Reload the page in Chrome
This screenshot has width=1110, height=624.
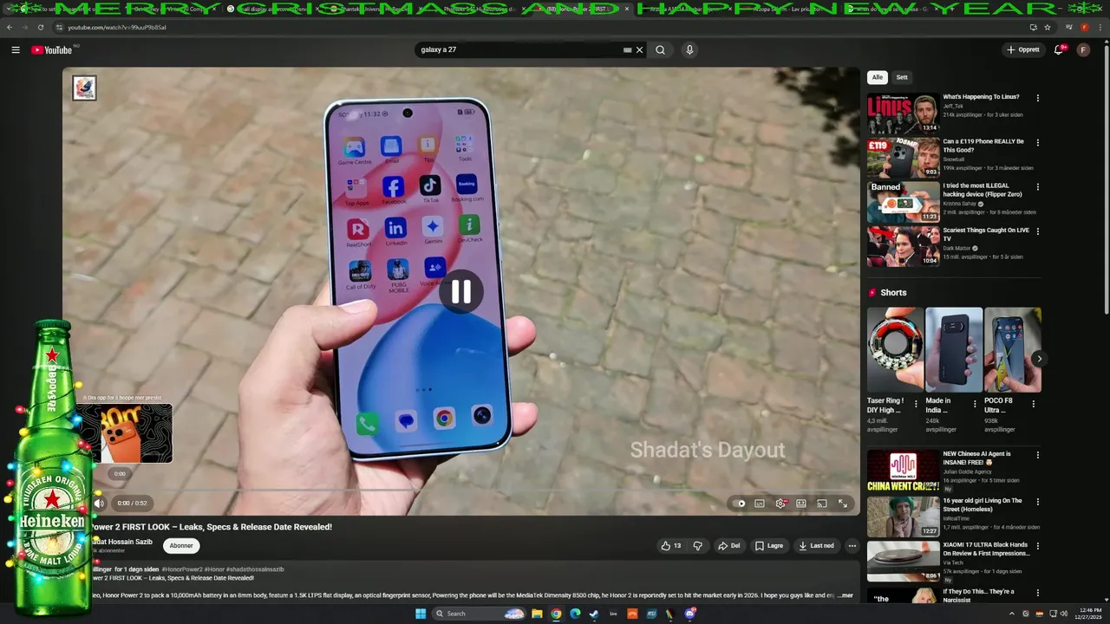coord(41,27)
